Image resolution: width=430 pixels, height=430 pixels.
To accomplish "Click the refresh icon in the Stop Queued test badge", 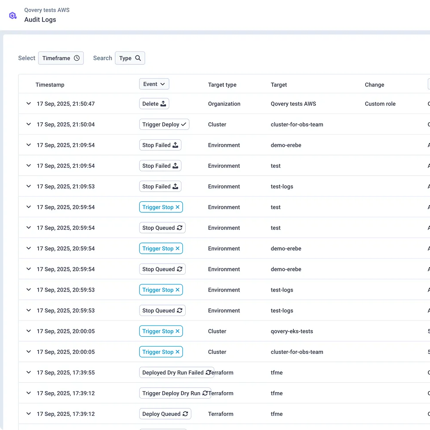I will 180,227.
